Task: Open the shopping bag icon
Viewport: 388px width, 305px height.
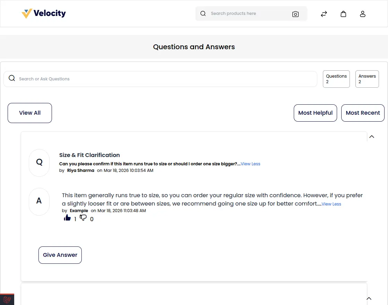Action: point(343,14)
